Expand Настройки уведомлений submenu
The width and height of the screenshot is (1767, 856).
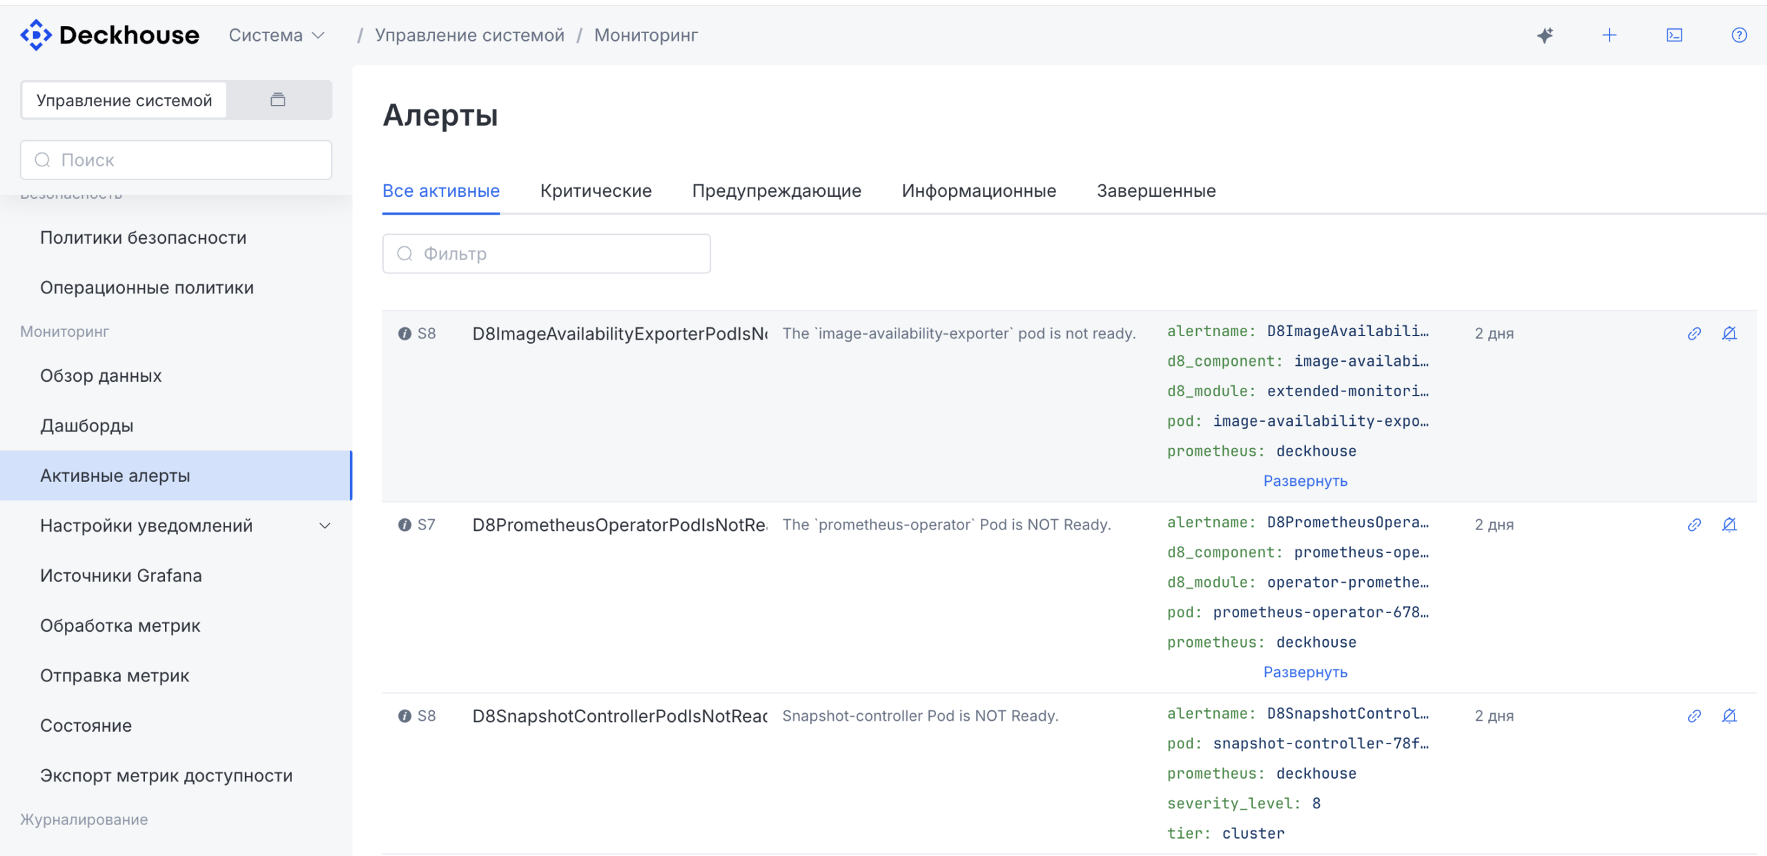(x=324, y=526)
